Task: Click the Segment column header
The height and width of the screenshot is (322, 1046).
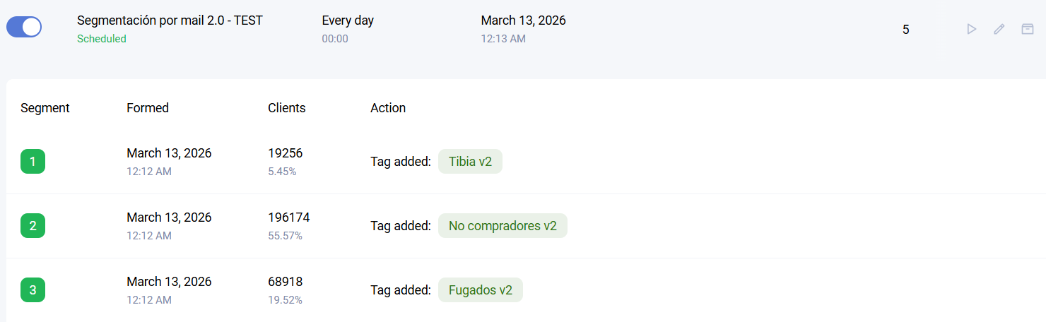Action: pos(45,108)
